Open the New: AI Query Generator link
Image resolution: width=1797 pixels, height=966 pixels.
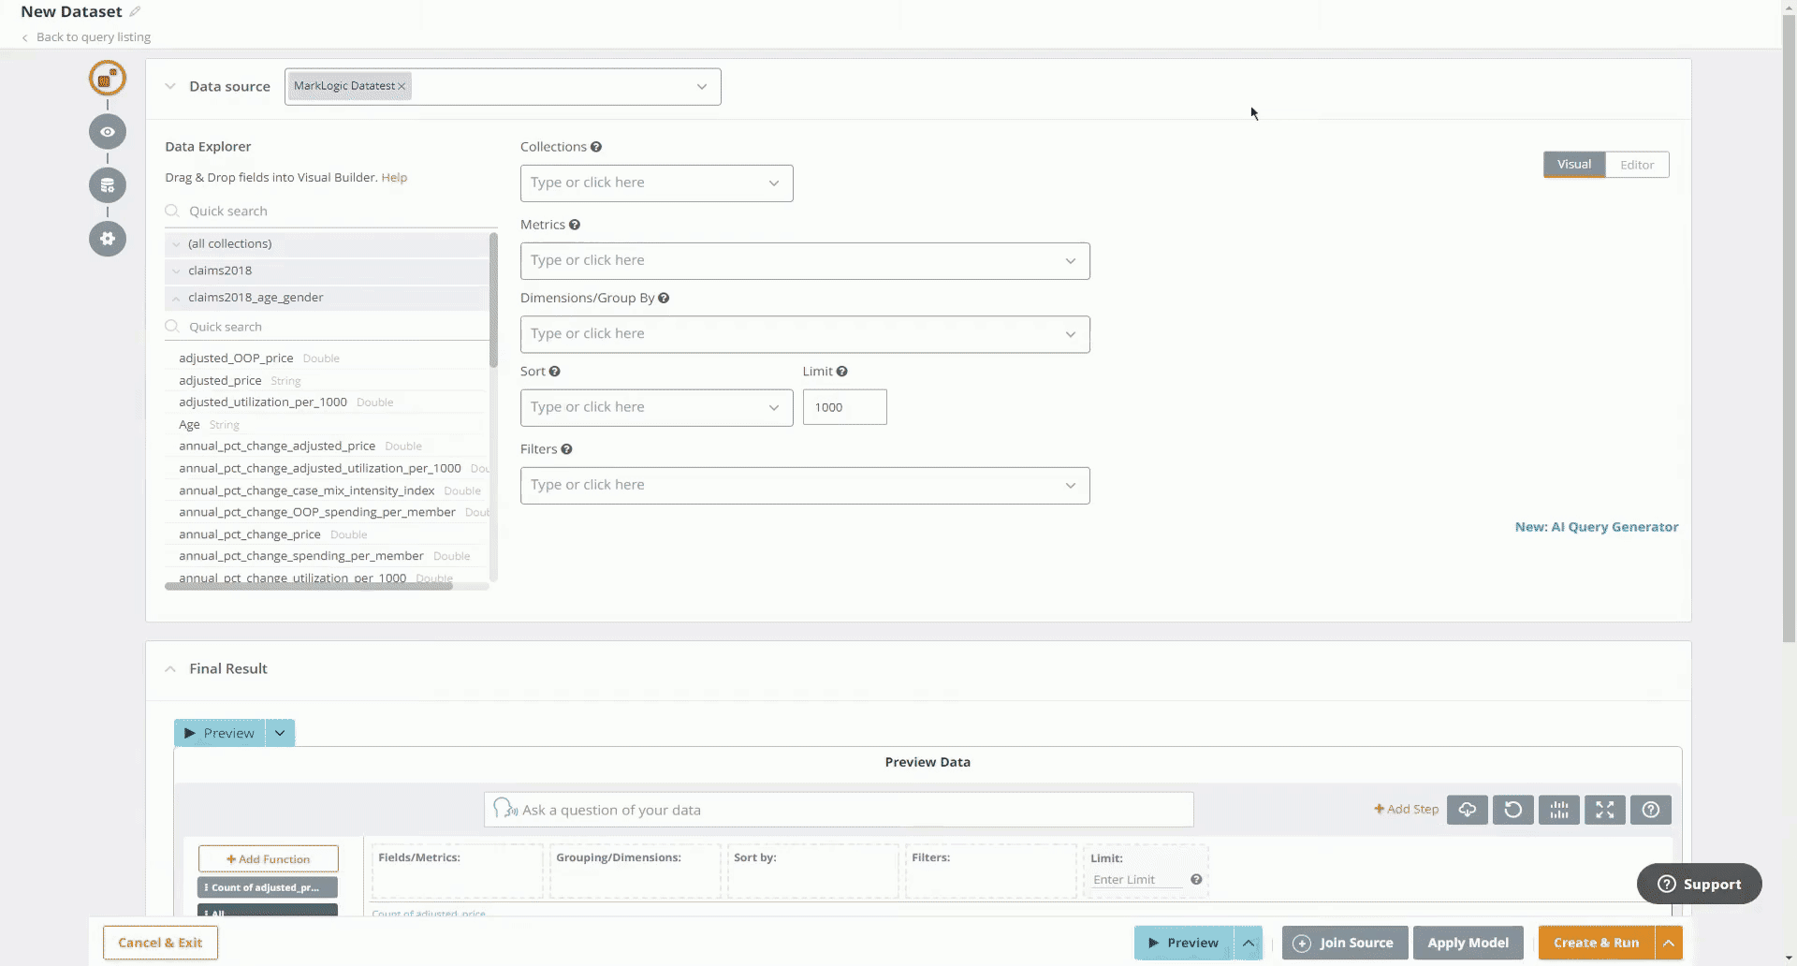1596,527
